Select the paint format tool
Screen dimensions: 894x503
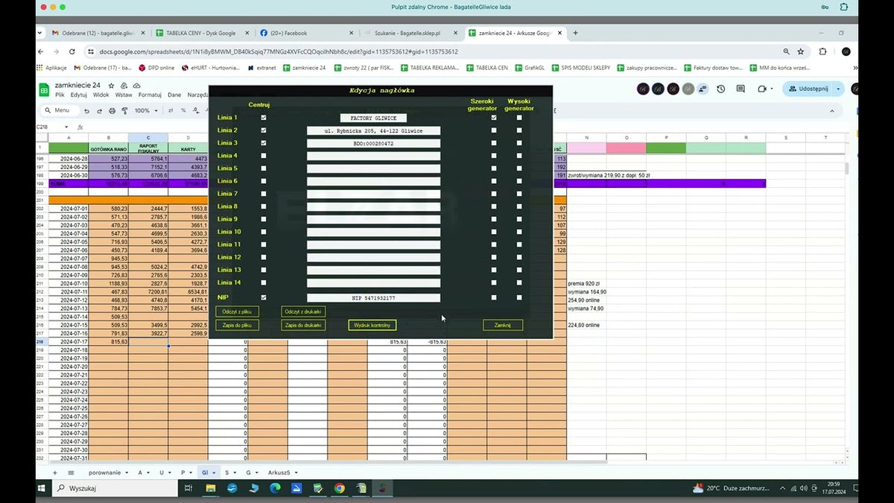pos(124,110)
